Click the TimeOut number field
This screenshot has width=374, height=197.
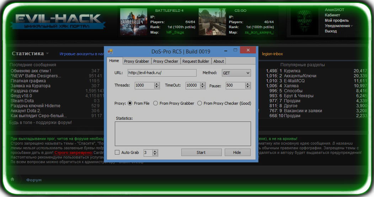tap(193, 85)
